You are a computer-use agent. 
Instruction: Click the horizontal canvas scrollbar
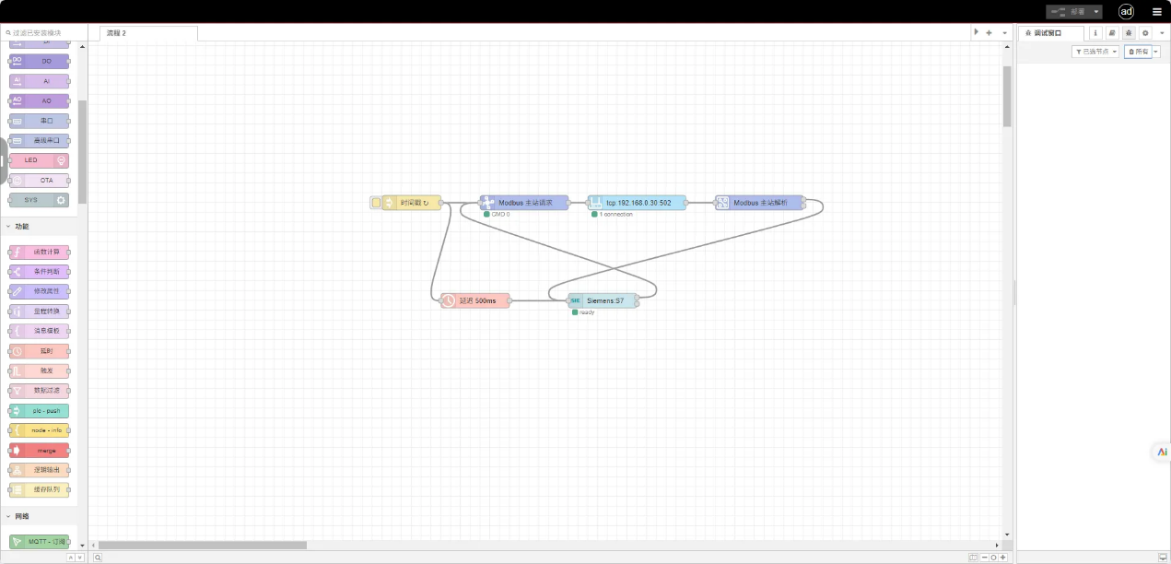(203, 545)
